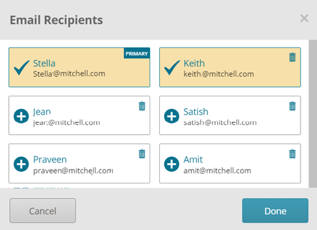Remove Satish using the trash icon
The image size is (317, 230).
(x=292, y=106)
